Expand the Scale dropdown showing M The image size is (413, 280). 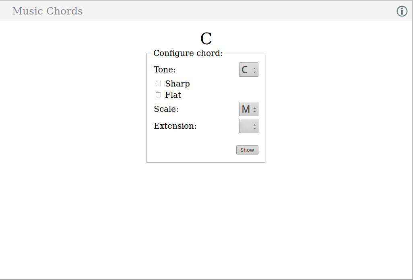click(x=248, y=109)
